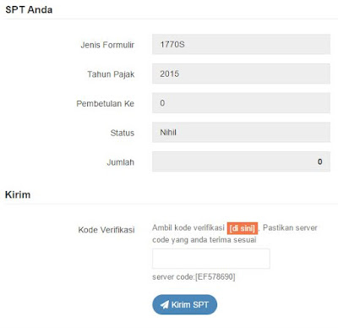Click the Kirim section heading
Screen dimensions: 338x328
coord(18,194)
